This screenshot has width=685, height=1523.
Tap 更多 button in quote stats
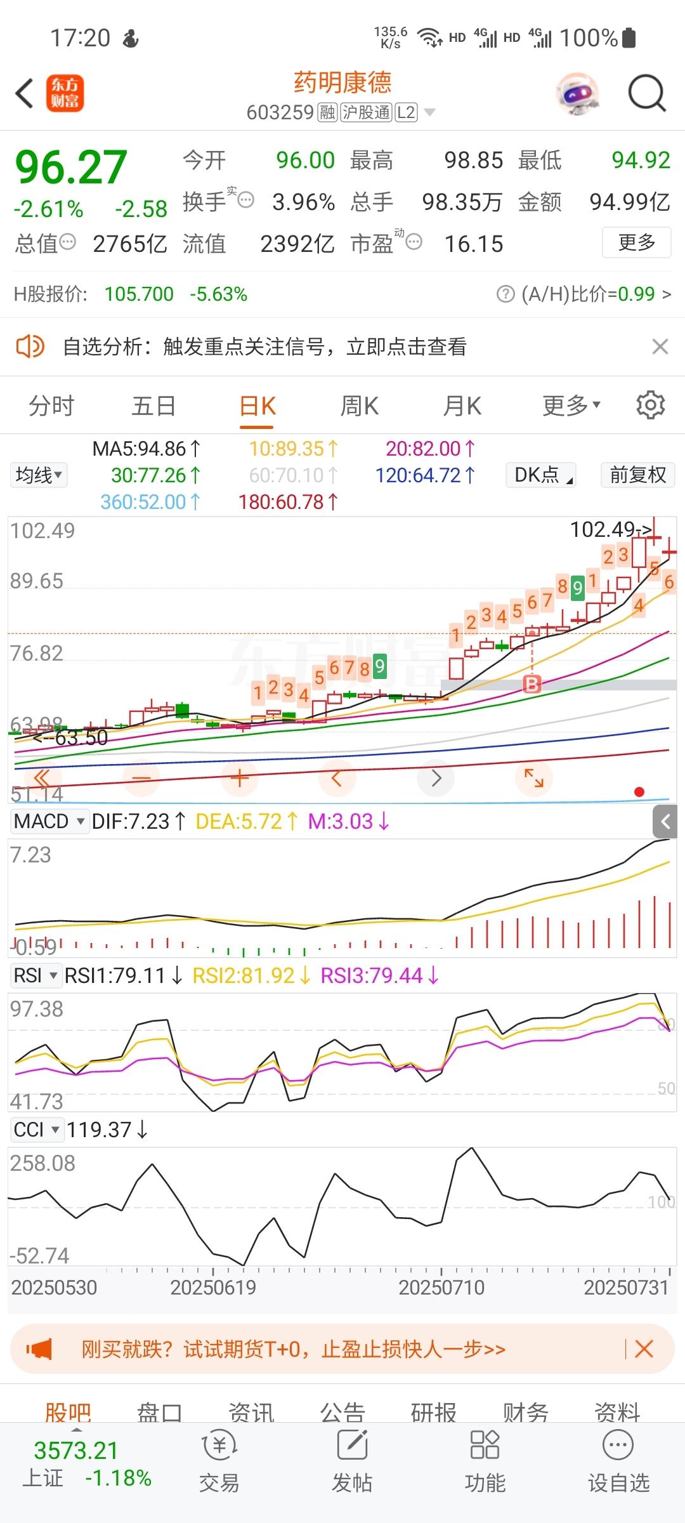click(637, 242)
